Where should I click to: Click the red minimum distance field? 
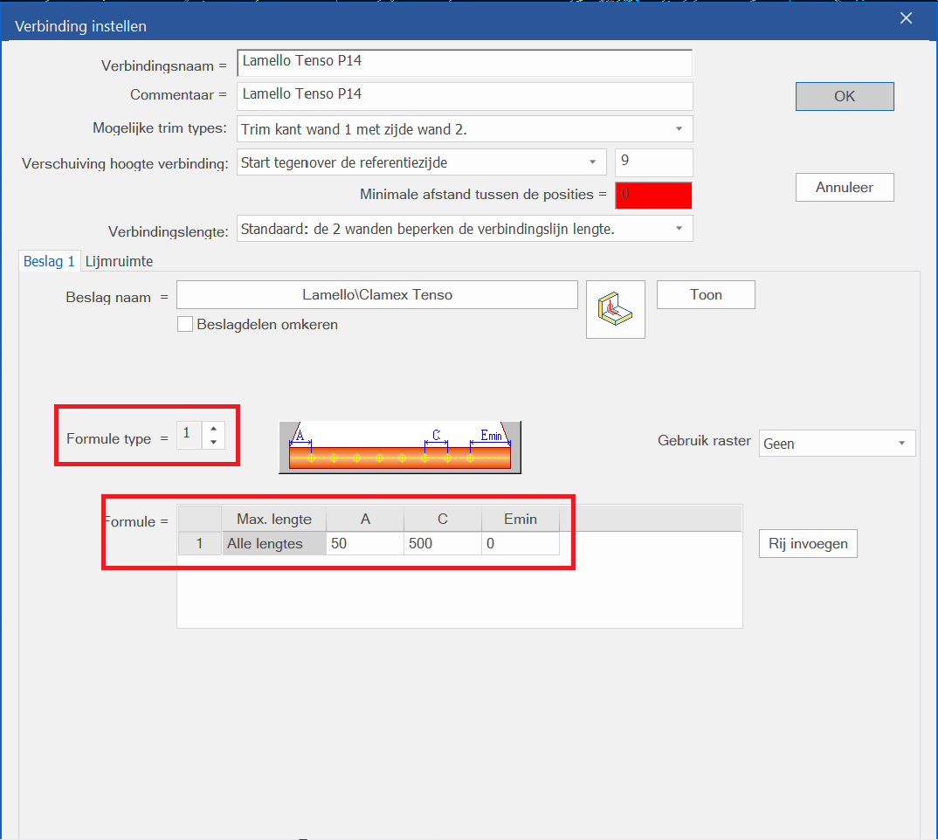[x=653, y=195]
